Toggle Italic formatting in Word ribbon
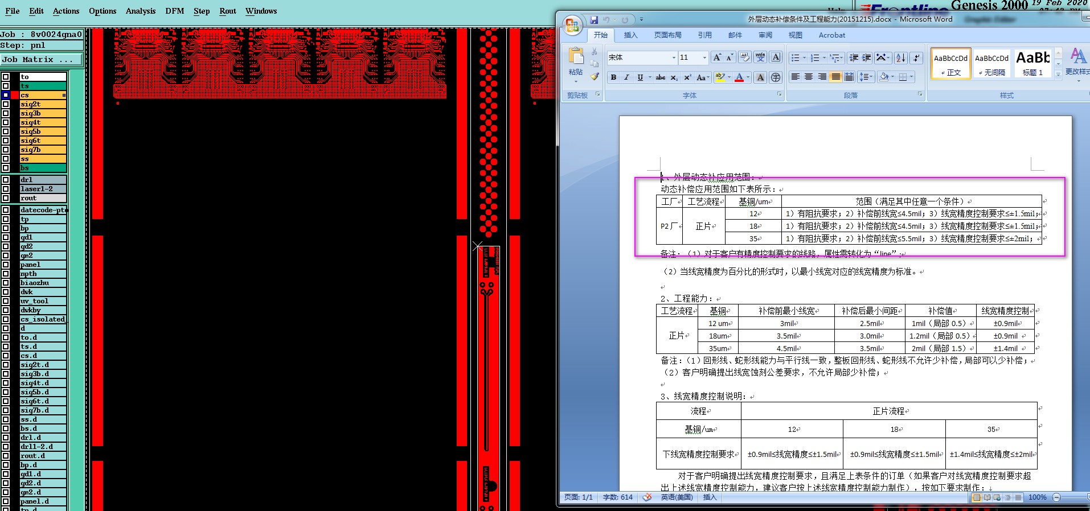 (x=626, y=77)
